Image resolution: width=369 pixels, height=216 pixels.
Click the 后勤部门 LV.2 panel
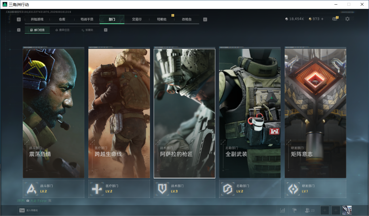coord(250,189)
